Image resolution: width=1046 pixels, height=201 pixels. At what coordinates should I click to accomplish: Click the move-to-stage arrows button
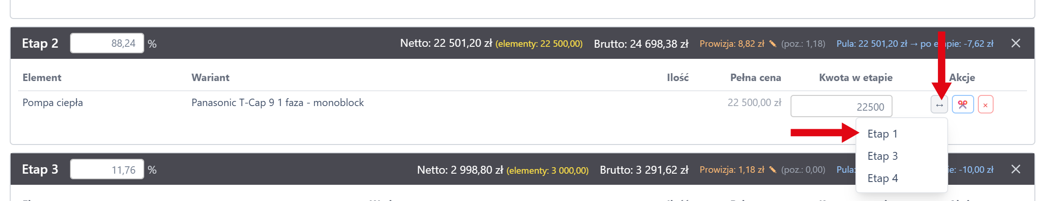(939, 105)
